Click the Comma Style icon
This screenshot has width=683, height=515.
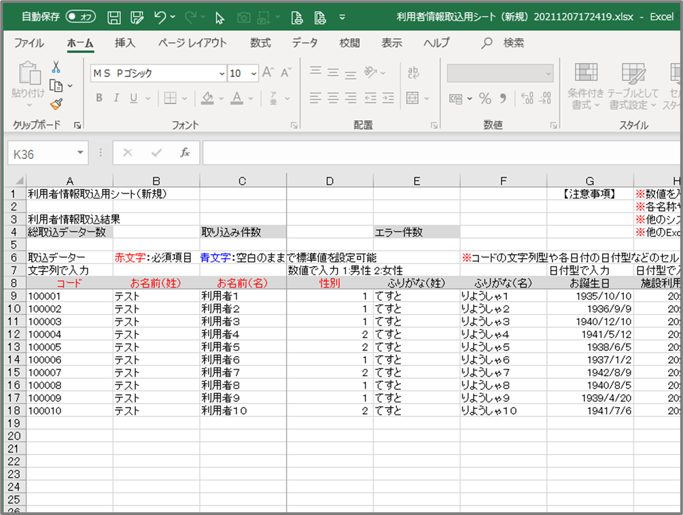[x=503, y=99]
